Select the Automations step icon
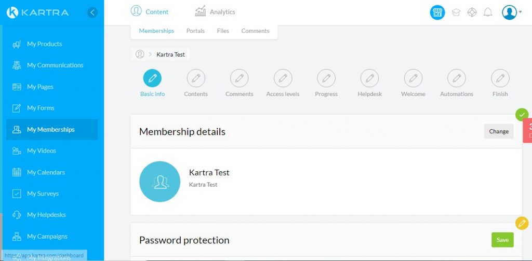532x261 pixels. click(457, 78)
